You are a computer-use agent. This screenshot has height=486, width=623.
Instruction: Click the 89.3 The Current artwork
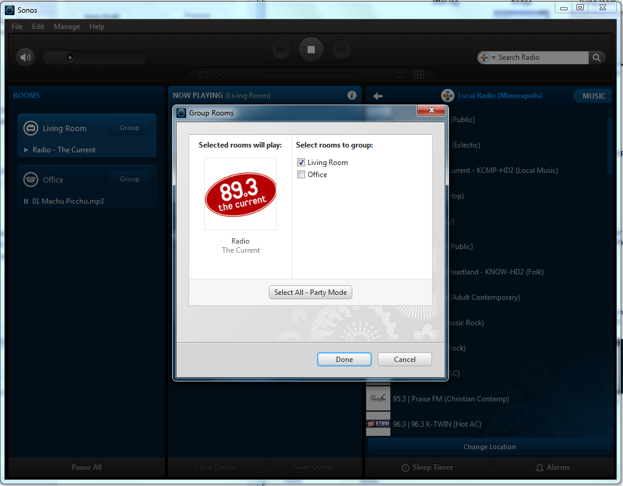(x=240, y=194)
